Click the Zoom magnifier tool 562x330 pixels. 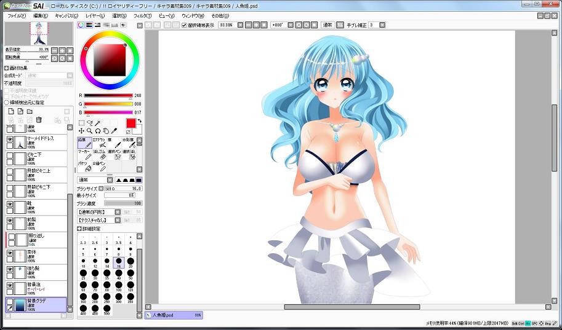[90, 131]
